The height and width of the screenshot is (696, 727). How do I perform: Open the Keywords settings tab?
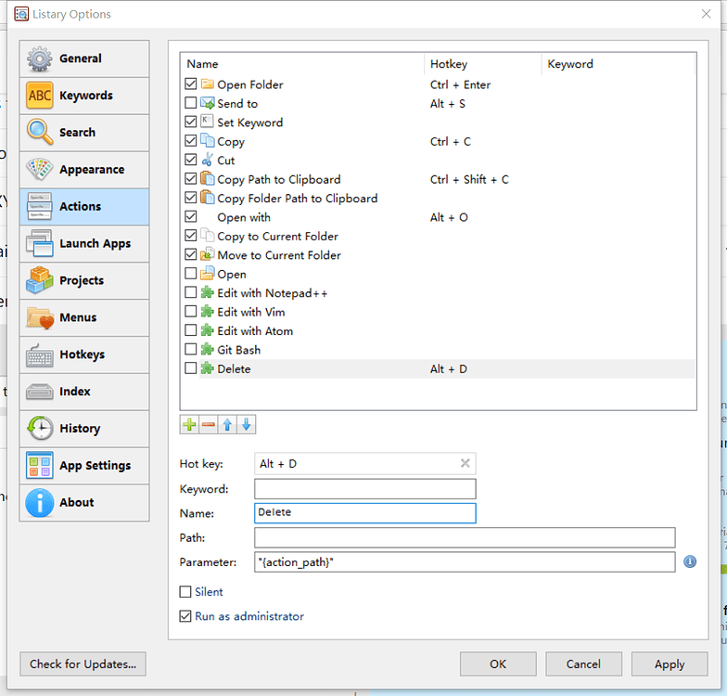84,96
